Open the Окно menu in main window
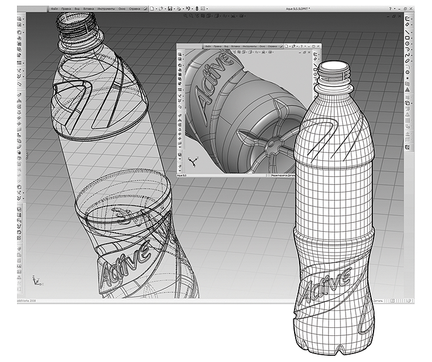This screenshot has height=362, width=432. pyautogui.click(x=122, y=9)
